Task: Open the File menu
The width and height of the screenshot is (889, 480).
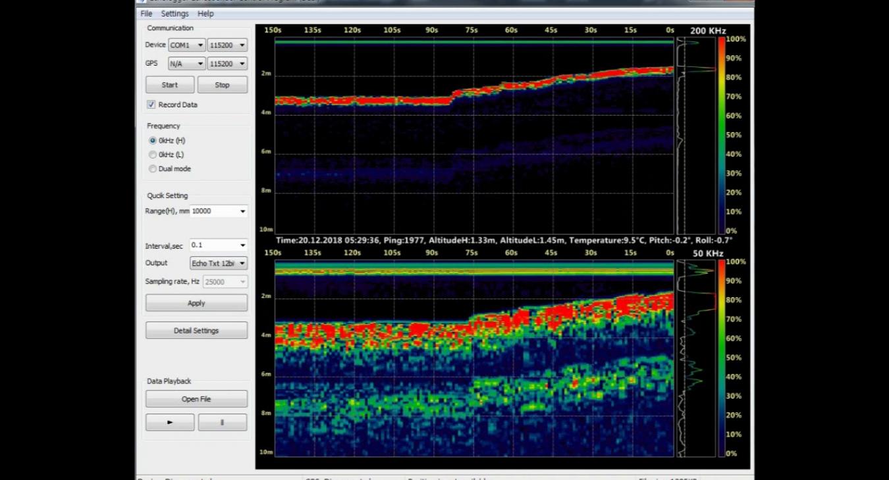Action: pos(146,13)
